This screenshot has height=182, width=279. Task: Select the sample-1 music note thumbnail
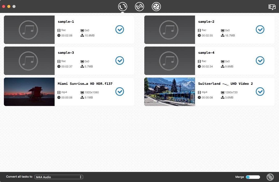click(29, 30)
